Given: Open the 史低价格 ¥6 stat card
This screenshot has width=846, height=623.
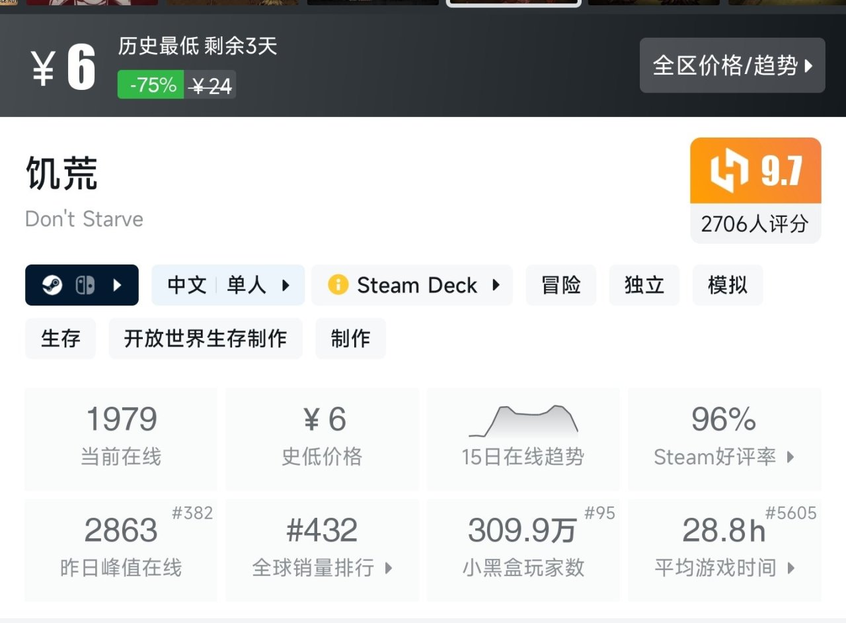Looking at the screenshot, I should (322, 439).
